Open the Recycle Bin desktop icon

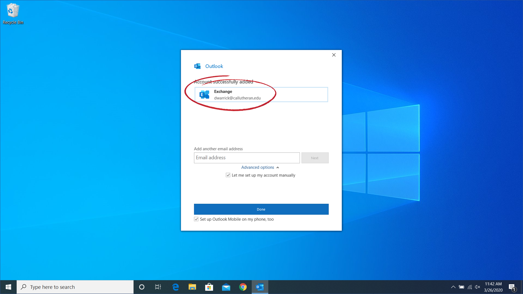13,14
